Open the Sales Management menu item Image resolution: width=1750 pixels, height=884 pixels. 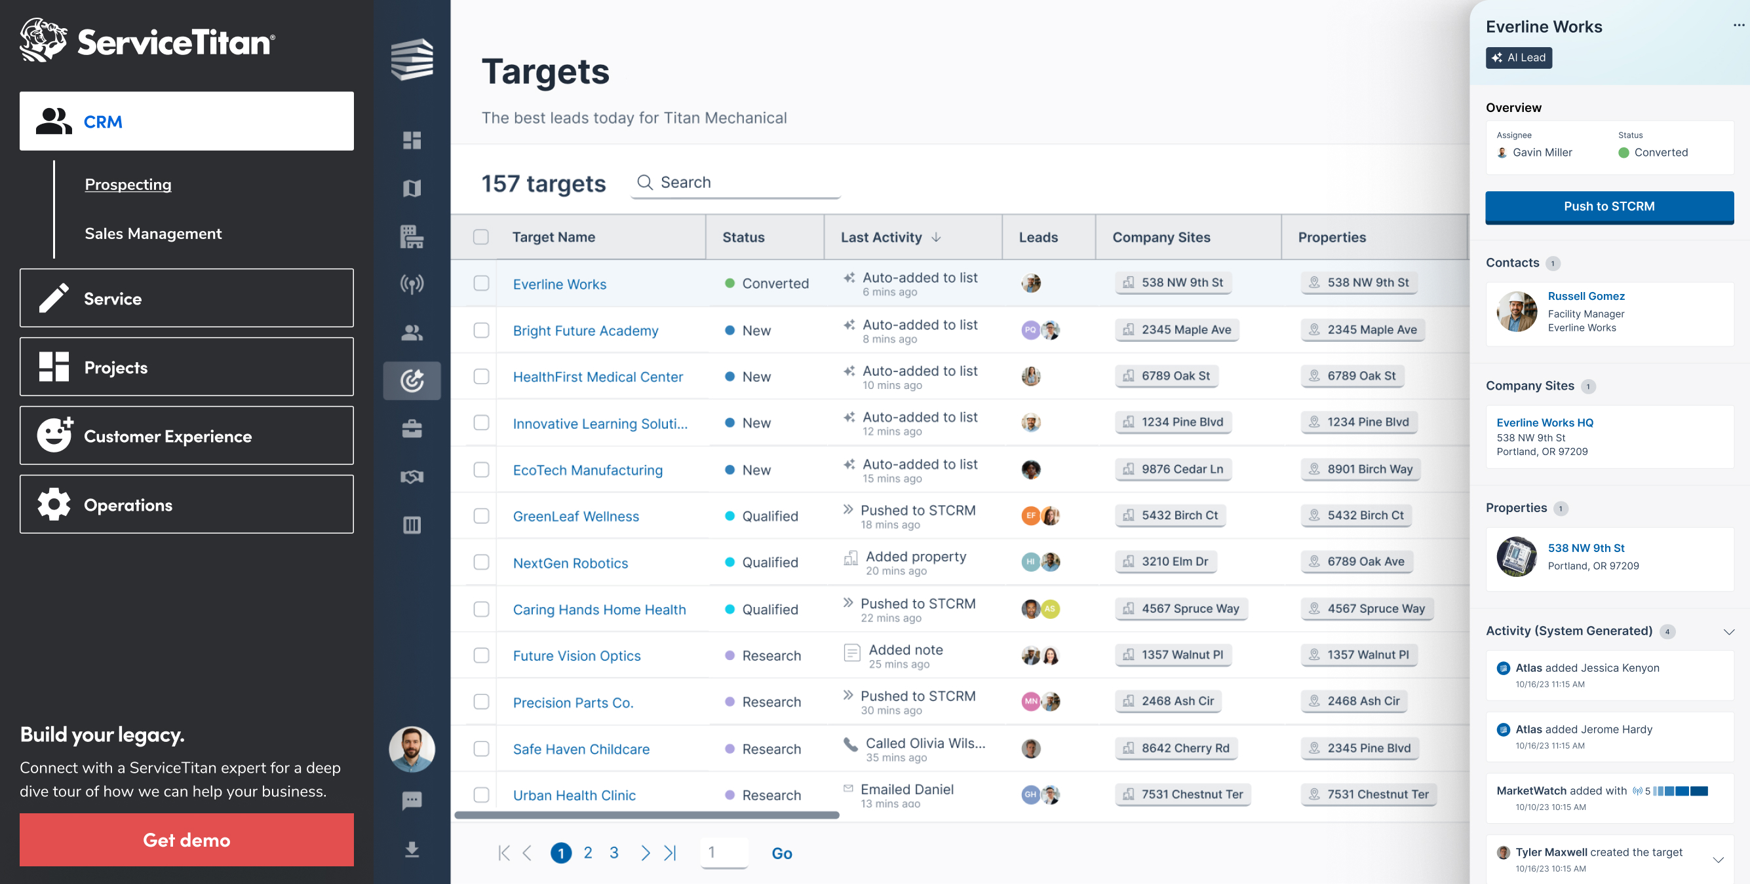(153, 234)
